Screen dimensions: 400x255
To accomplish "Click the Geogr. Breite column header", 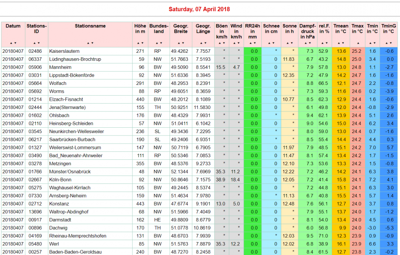I will point(180,29).
